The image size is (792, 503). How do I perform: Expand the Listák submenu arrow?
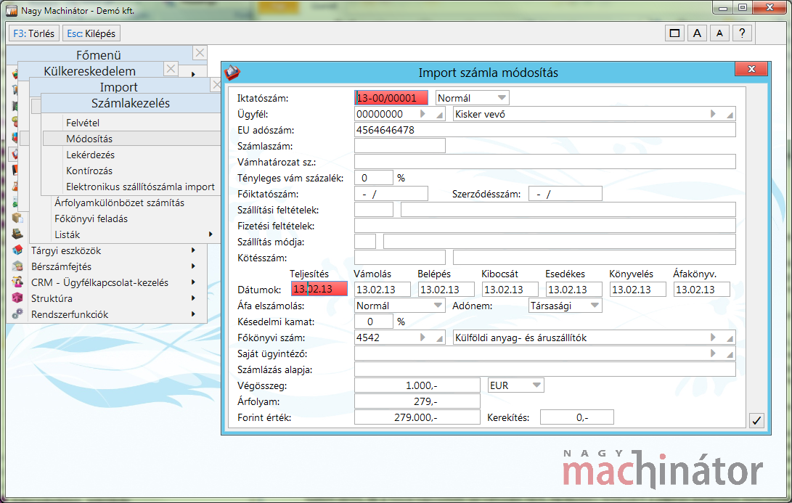[211, 234]
